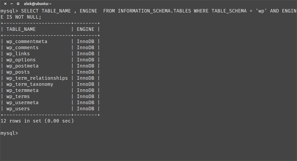Viewport: 297px width, 161px height.
Task: Click the wp_commentmeta table name
Action: tap(27, 41)
